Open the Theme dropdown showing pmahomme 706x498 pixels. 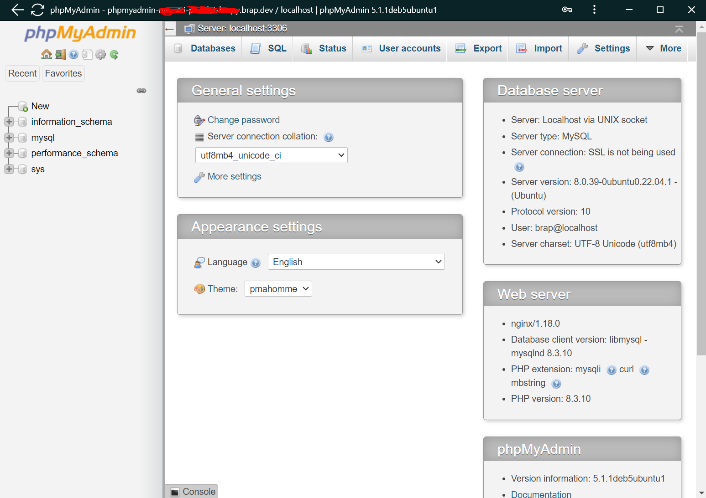pyautogui.click(x=278, y=289)
